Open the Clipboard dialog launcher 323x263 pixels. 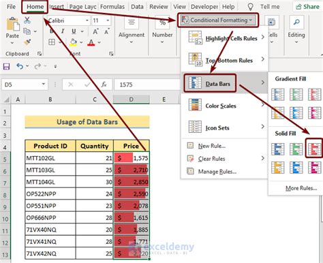pyautogui.click(x=40, y=54)
